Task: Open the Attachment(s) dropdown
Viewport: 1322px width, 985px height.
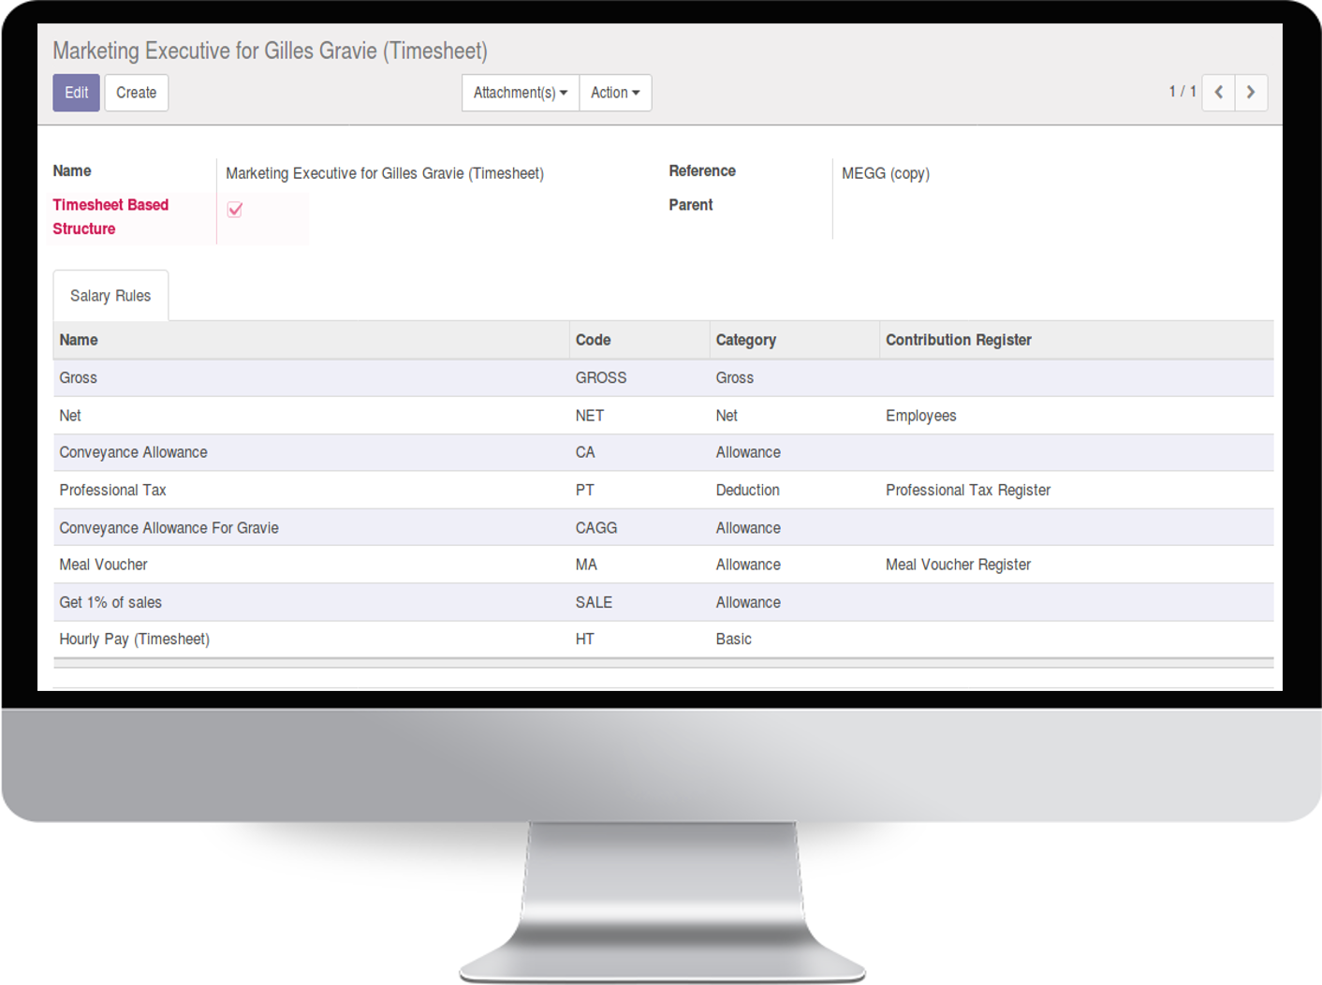Action: [521, 93]
